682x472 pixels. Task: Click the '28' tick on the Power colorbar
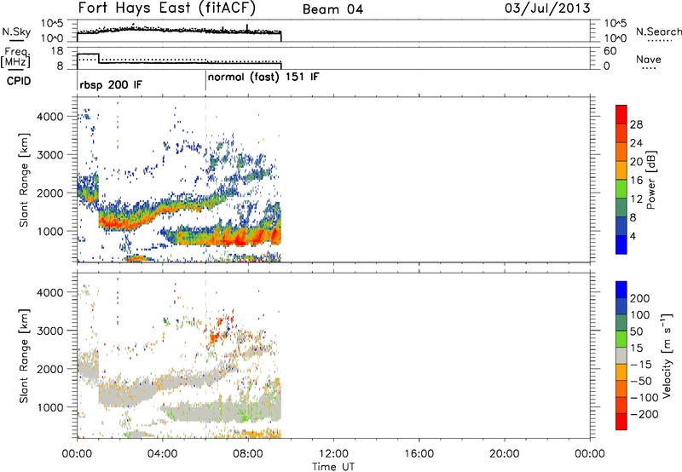[636, 124]
